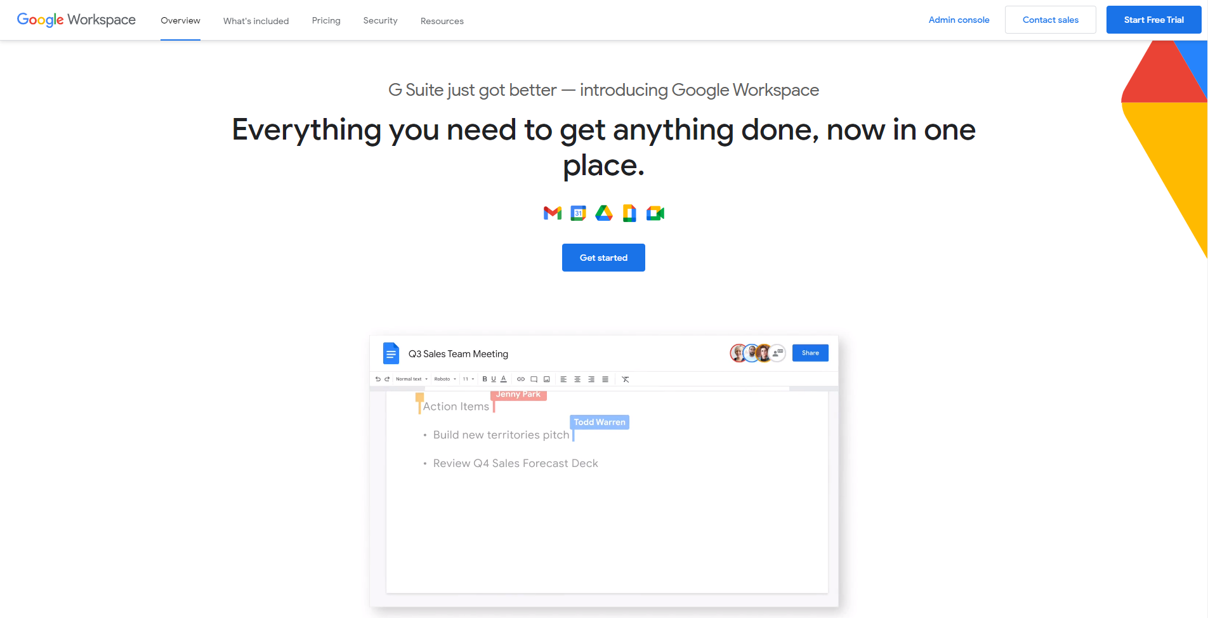The image size is (1208, 618).
Task: Click the Get started button
Action: pyautogui.click(x=603, y=258)
